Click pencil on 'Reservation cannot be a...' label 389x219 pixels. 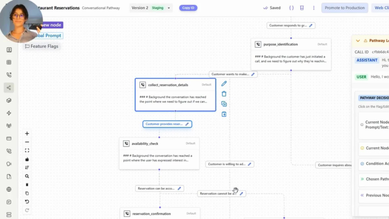tap(242, 193)
